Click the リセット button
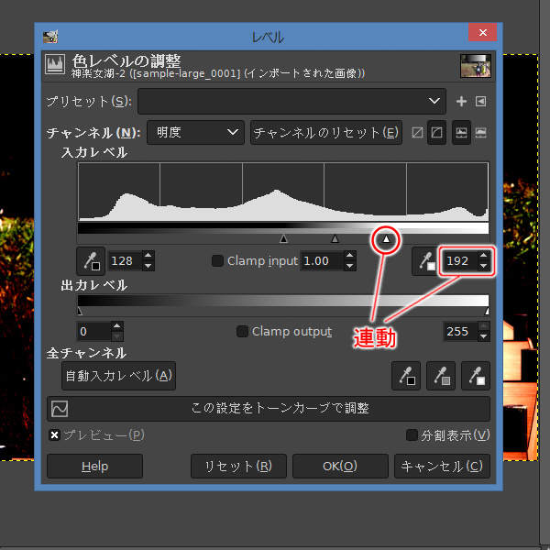The height and width of the screenshot is (550, 550). [238, 467]
